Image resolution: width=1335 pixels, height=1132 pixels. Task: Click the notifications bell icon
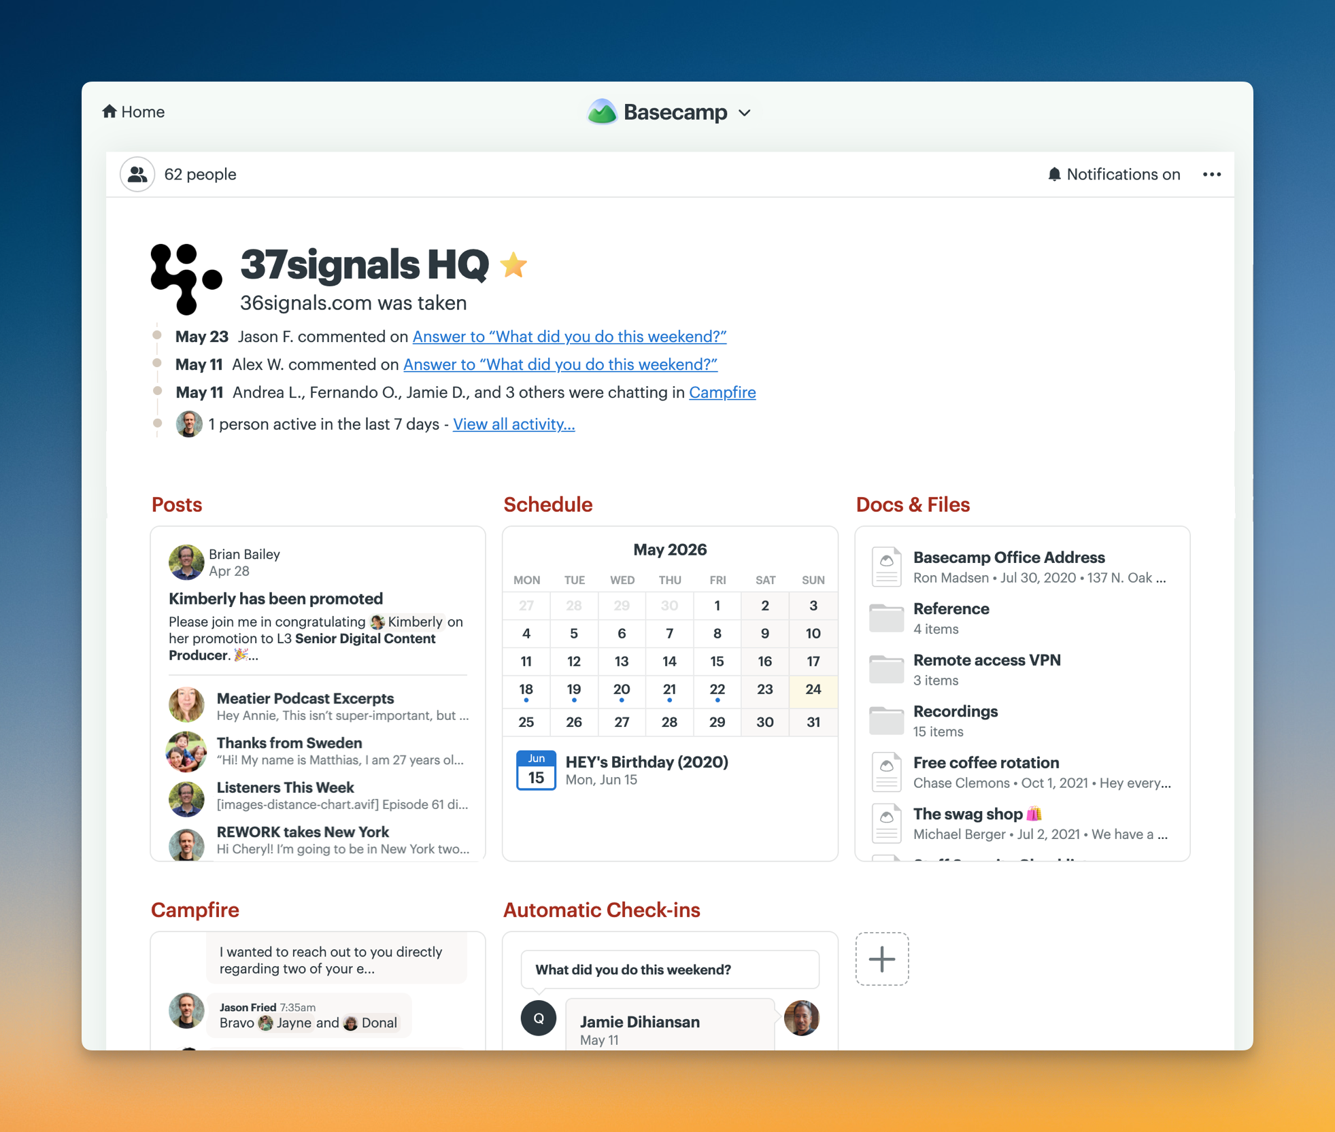[1054, 175]
